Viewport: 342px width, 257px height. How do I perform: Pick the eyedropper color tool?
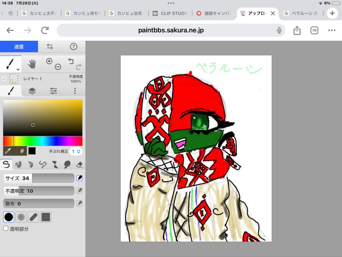8,151
